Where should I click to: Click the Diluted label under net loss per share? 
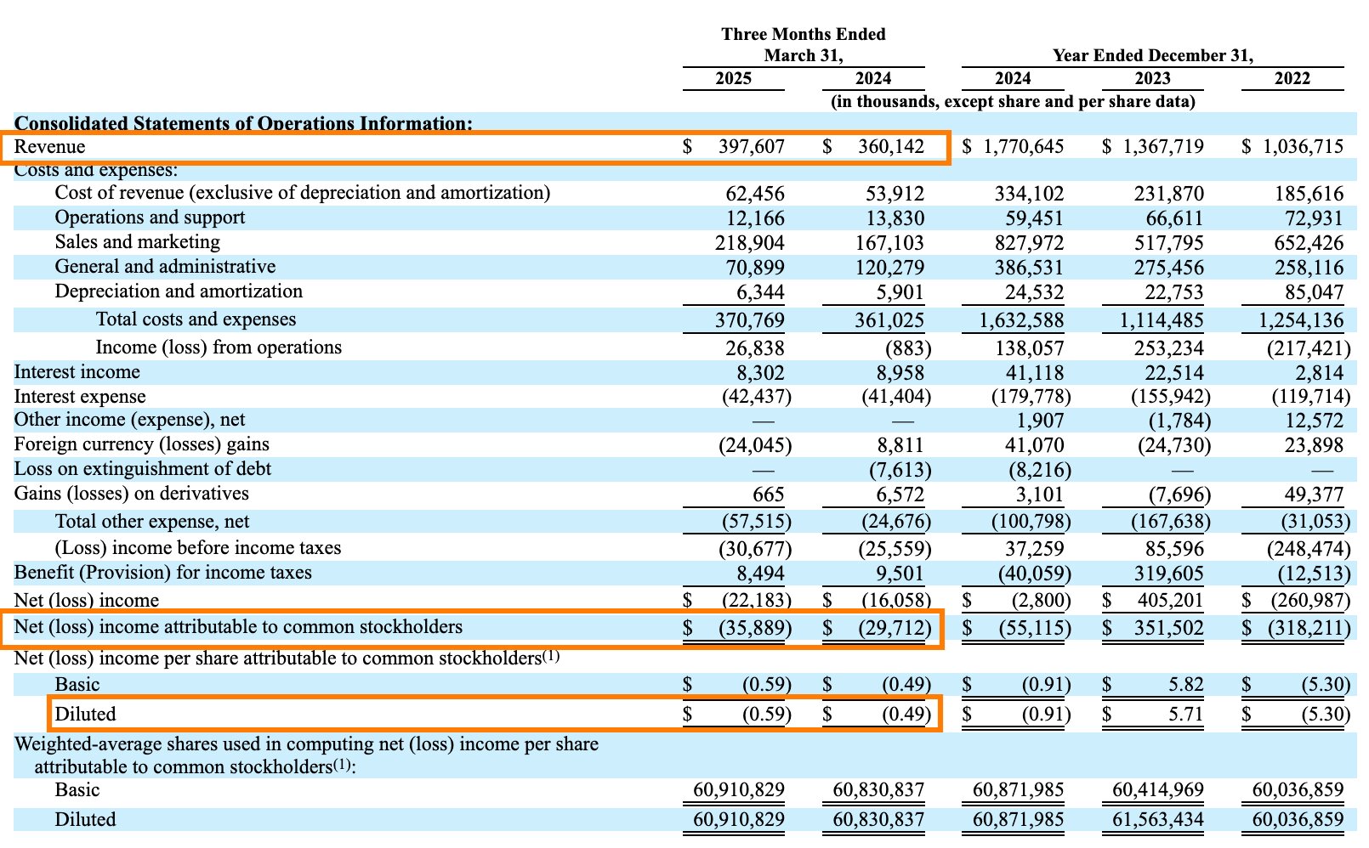(x=85, y=715)
